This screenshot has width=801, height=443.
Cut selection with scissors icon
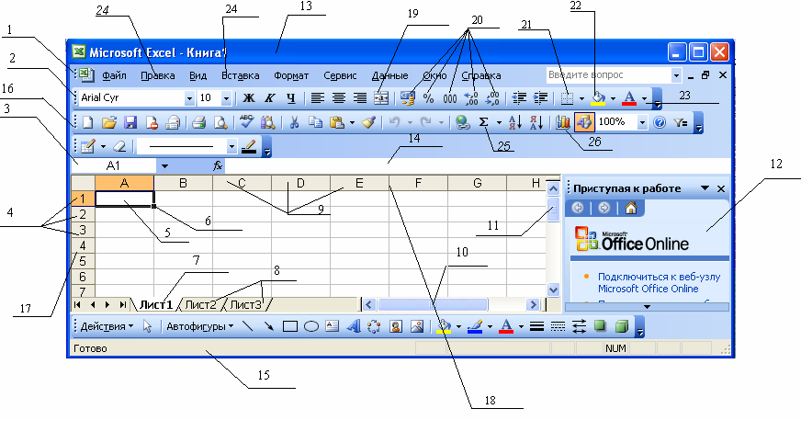(x=294, y=122)
